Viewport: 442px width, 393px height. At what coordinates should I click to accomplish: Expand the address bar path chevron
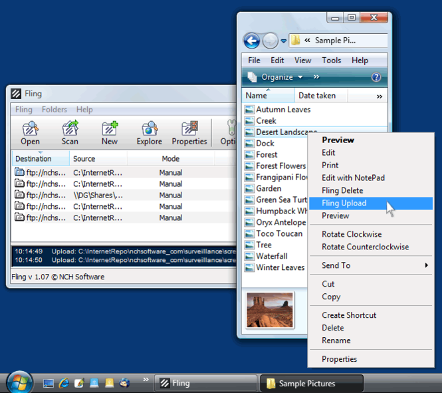coord(307,41)
